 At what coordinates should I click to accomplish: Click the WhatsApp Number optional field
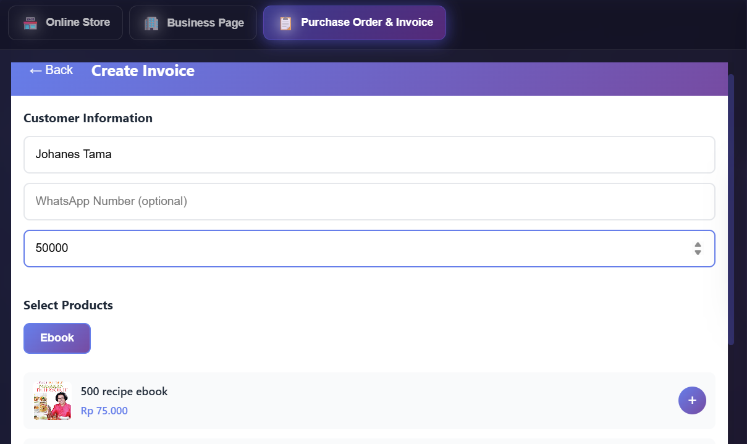(369, 201)
